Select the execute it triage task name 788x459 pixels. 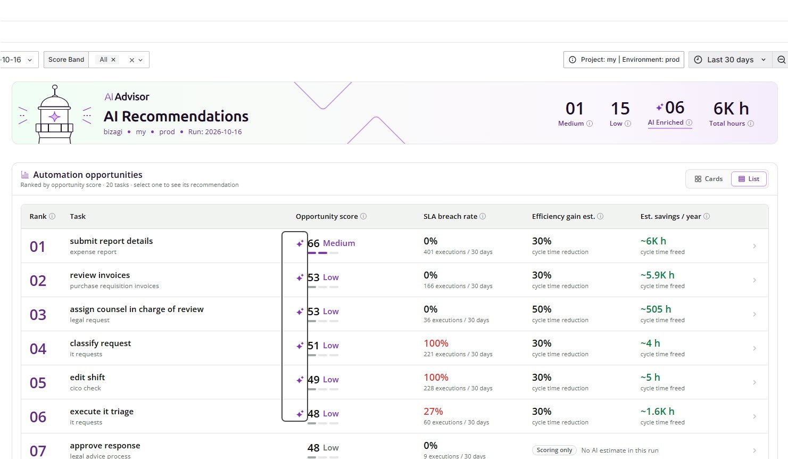click(x=102, y=411)
